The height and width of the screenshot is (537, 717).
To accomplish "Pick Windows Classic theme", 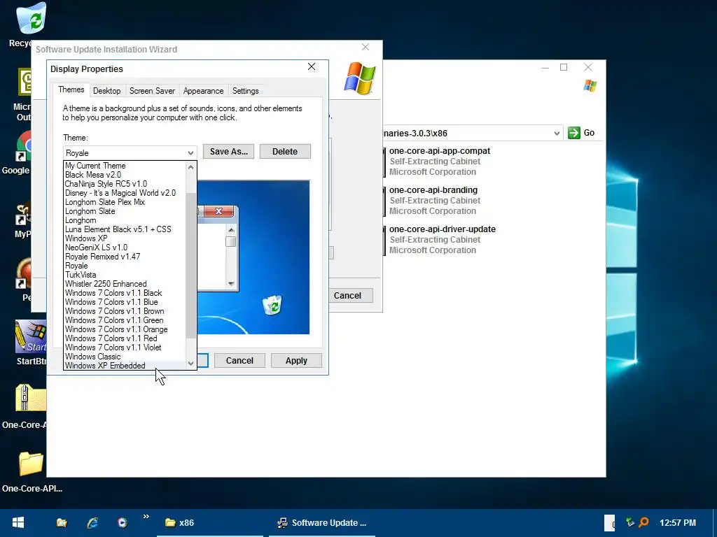I will [125, 357].
